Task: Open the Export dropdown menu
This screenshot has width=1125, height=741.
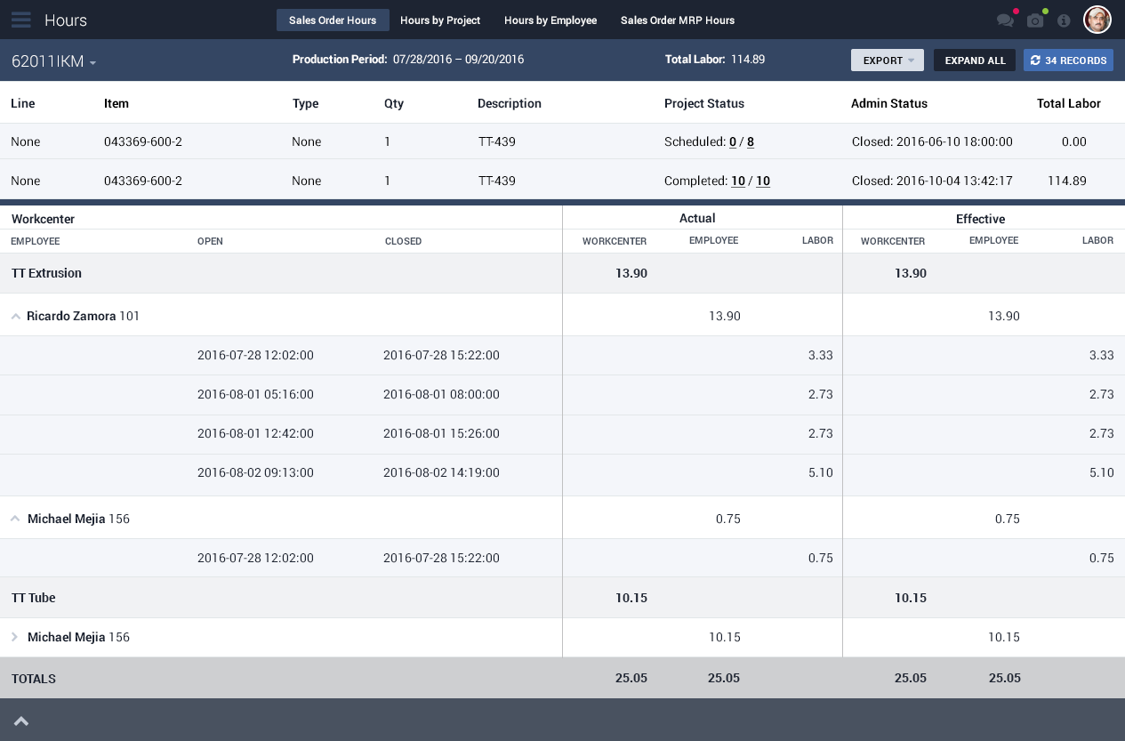Action: point(887,60)
